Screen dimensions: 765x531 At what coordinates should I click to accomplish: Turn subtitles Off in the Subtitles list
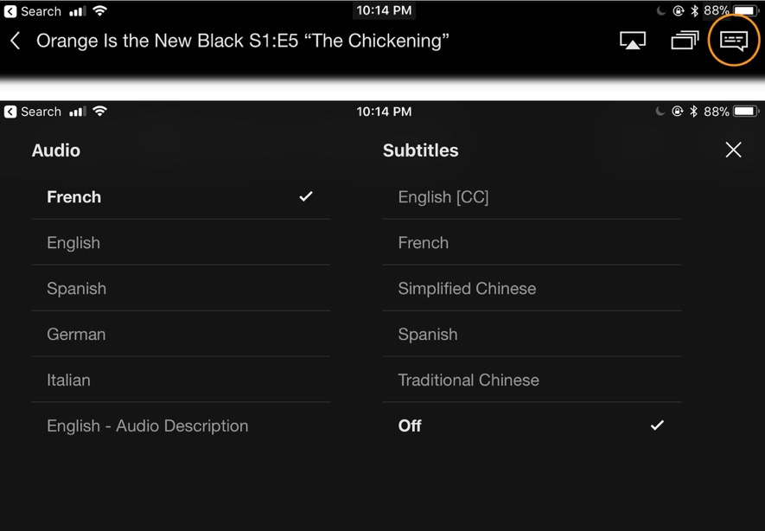[x=410, y=425]
